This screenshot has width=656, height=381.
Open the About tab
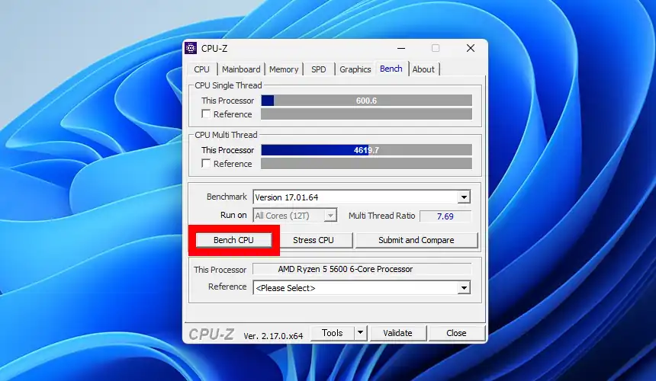tap(423, 69)
